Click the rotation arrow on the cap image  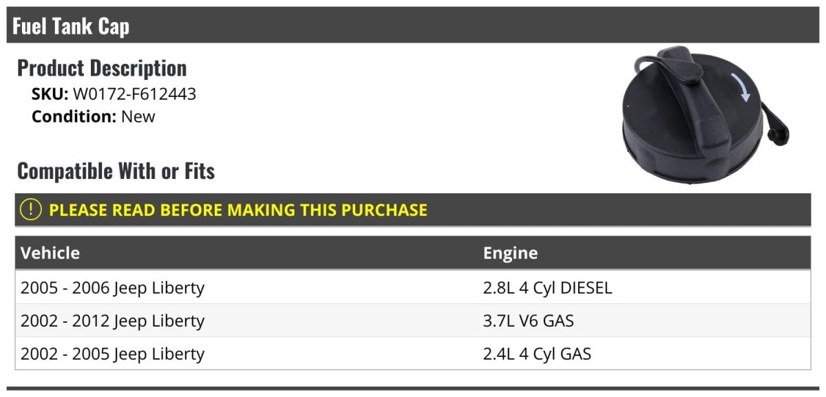pos(743,89)
